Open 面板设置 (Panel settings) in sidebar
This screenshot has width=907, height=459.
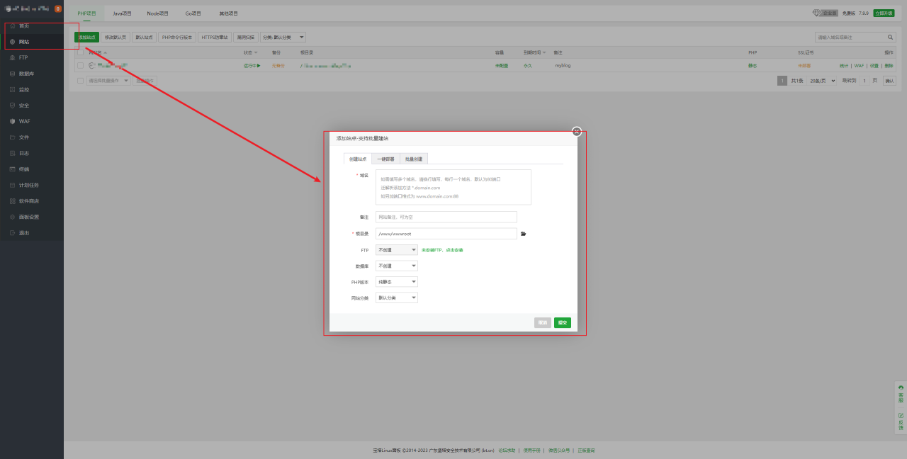(28, 217)
